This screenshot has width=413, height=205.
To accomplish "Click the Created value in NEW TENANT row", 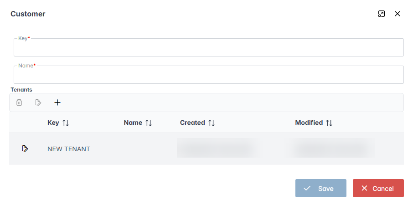I will pyautogui.click(x=214, y=149).
